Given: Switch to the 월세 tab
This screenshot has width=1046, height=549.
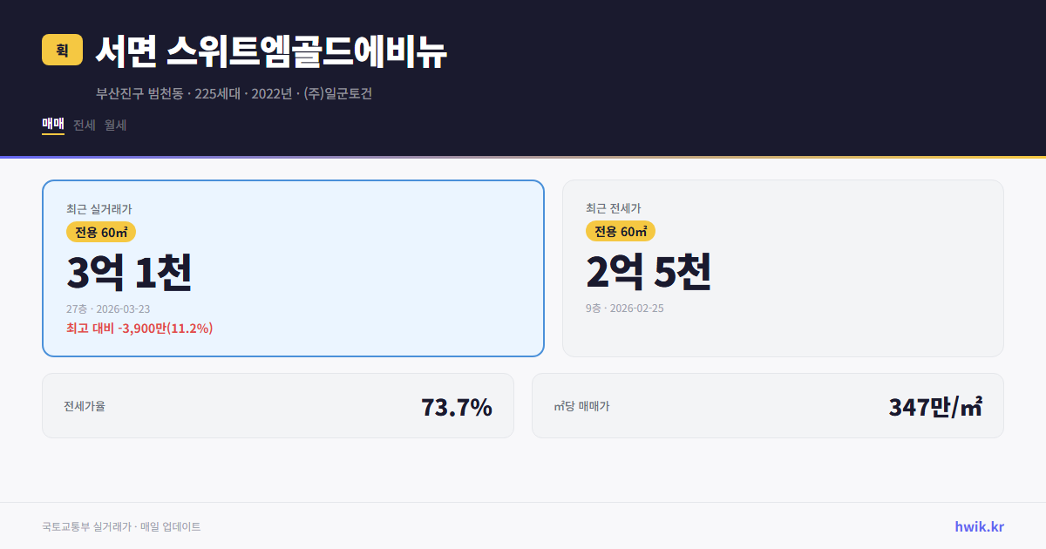Looking at the screenshot, I should tap(114, 125).
